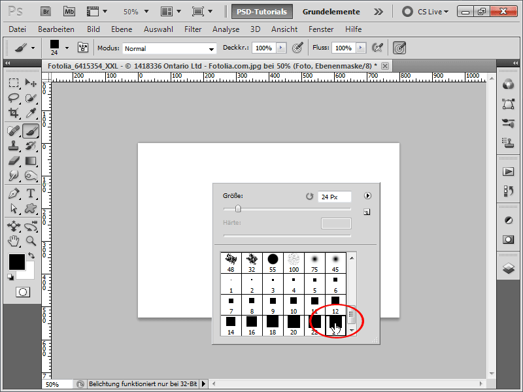Click the foreground color swatch in toolbox
Viewport: 523px width, 392px height.
(17, 262)
